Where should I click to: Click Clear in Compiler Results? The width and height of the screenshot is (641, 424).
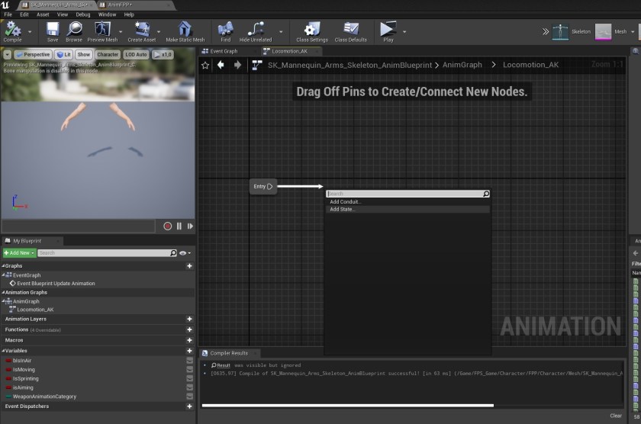[615, 416]
